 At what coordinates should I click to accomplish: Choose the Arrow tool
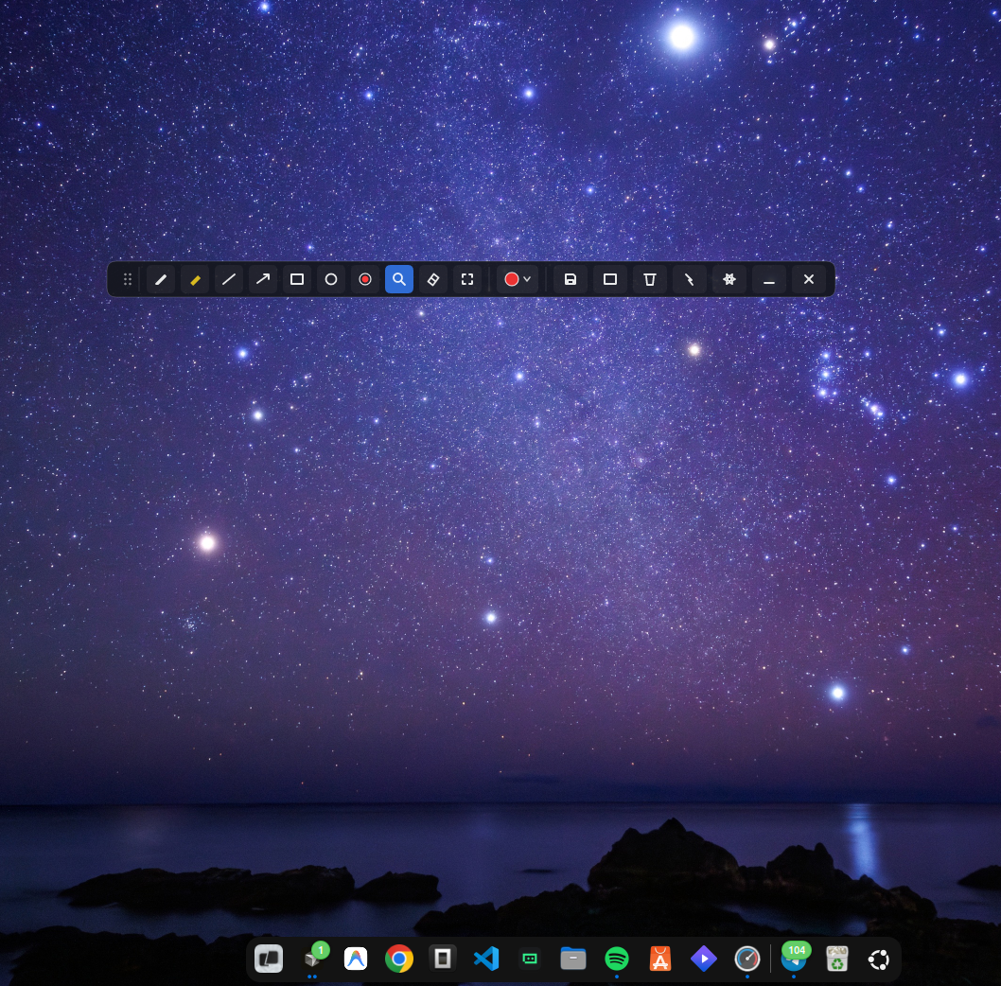(x=263, y=279)
